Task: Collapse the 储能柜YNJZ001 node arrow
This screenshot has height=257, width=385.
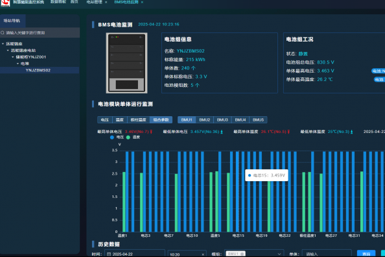Action: click(x=13, y=57)
